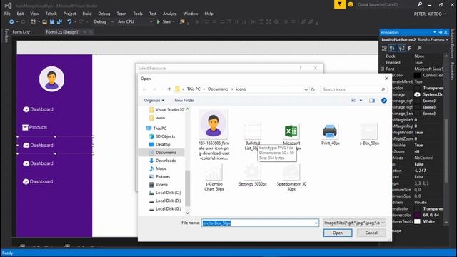Switch to the Form1.cs tab
Screen dimensions: 457x257
(x=21, y=32)
